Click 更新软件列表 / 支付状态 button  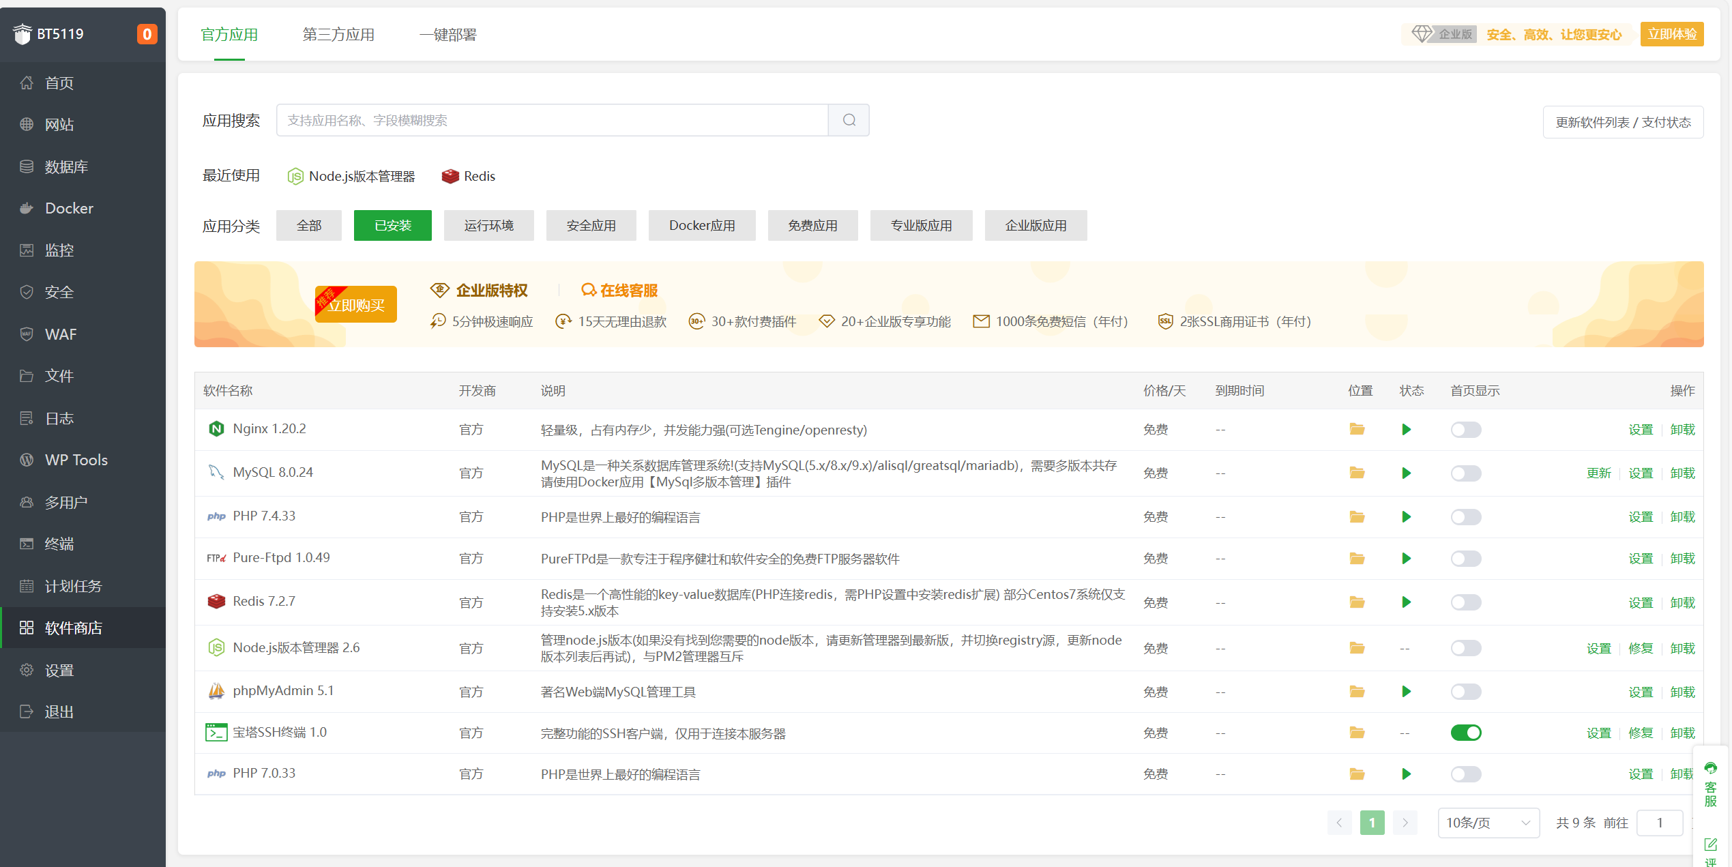[1623, 122]
